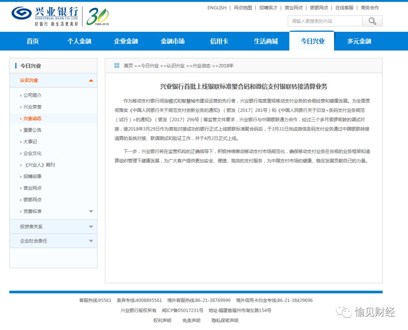Click the 投资者关系 sidebar heading
The image size is (408, 330).
(31, 227)
